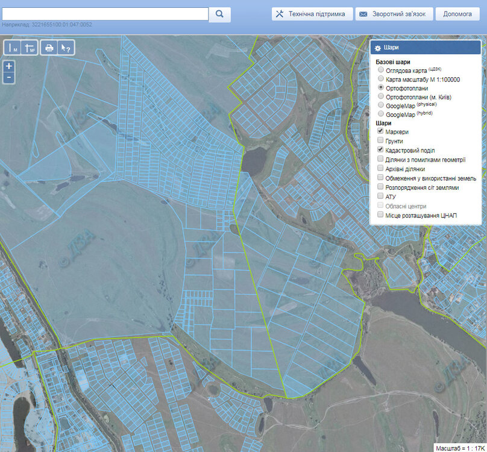Activate the parcel info query cursor tool
The image size is (487, 452).
66,48
